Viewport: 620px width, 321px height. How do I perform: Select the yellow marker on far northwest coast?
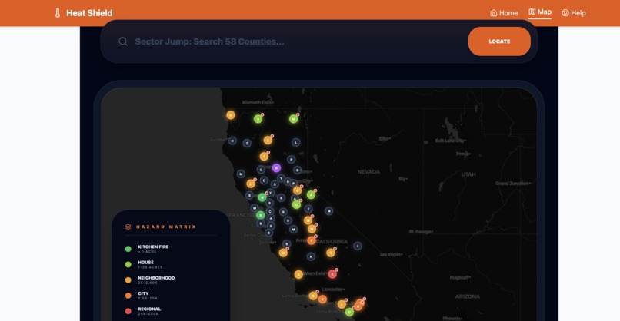coord(231,115)
